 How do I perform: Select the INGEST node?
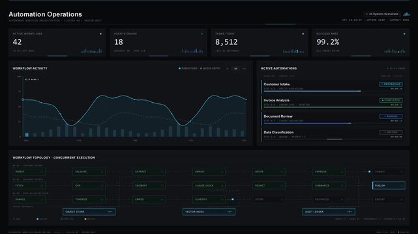click(29, 172)
